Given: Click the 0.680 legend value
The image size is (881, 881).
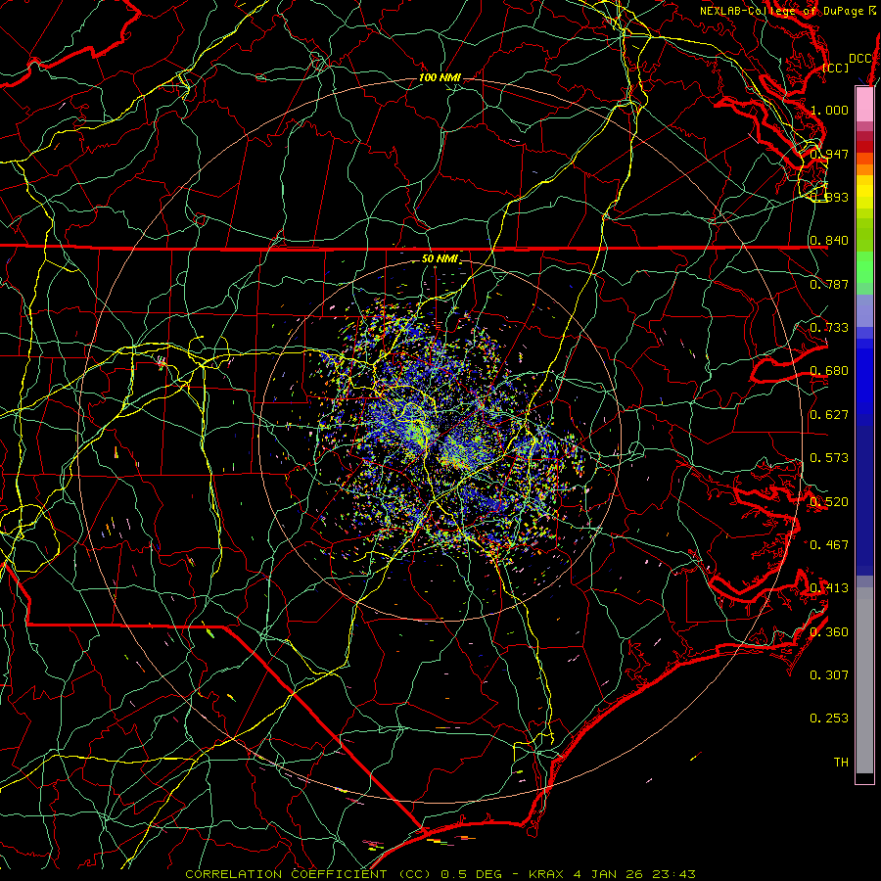Looking at the screenshot, I should (829, 371).
